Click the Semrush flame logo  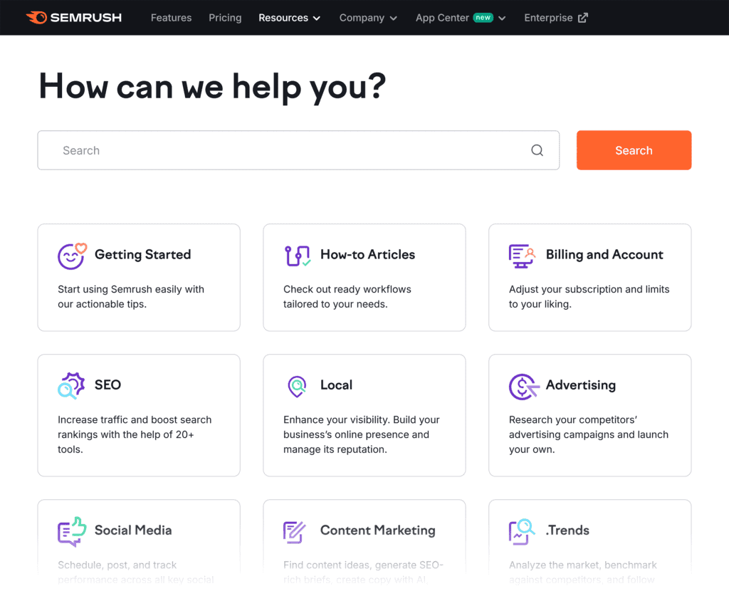36,18
